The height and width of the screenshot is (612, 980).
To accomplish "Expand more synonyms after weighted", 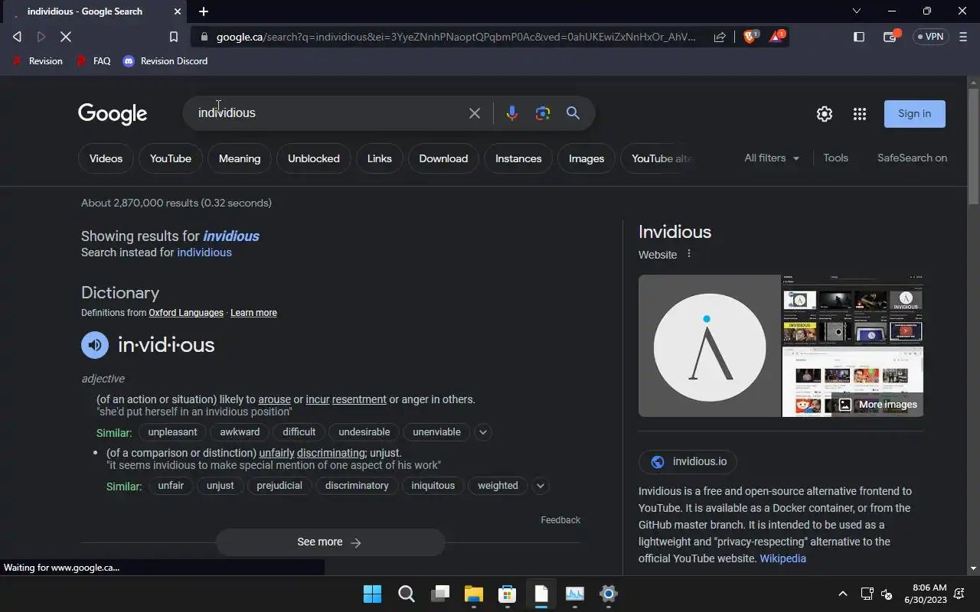I will point(541,486).
